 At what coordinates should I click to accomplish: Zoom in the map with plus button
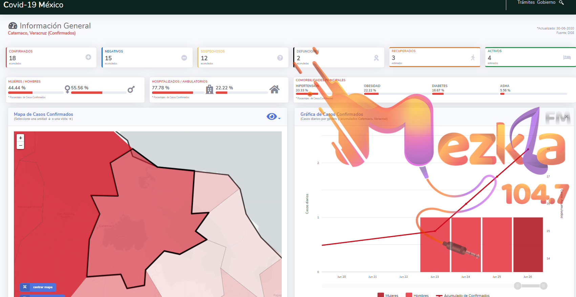(21, 138)
